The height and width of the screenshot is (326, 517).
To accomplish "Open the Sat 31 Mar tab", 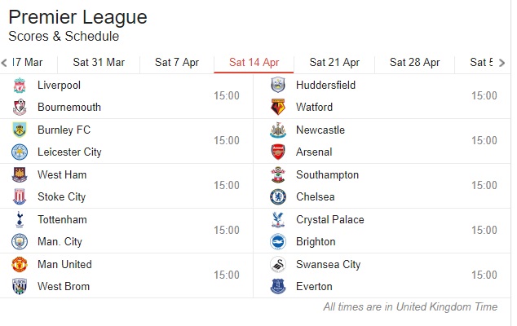I will tap(99, 62).
